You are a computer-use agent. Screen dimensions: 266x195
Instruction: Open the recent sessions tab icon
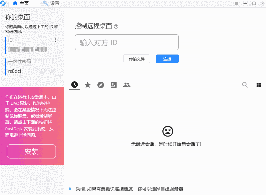click(74, 85)
